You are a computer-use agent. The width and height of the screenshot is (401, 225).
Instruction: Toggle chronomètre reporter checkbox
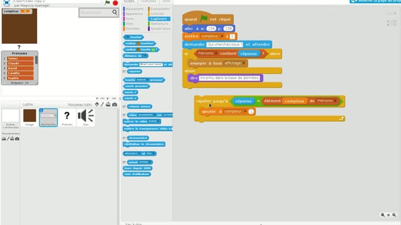[x=124, y=138]
